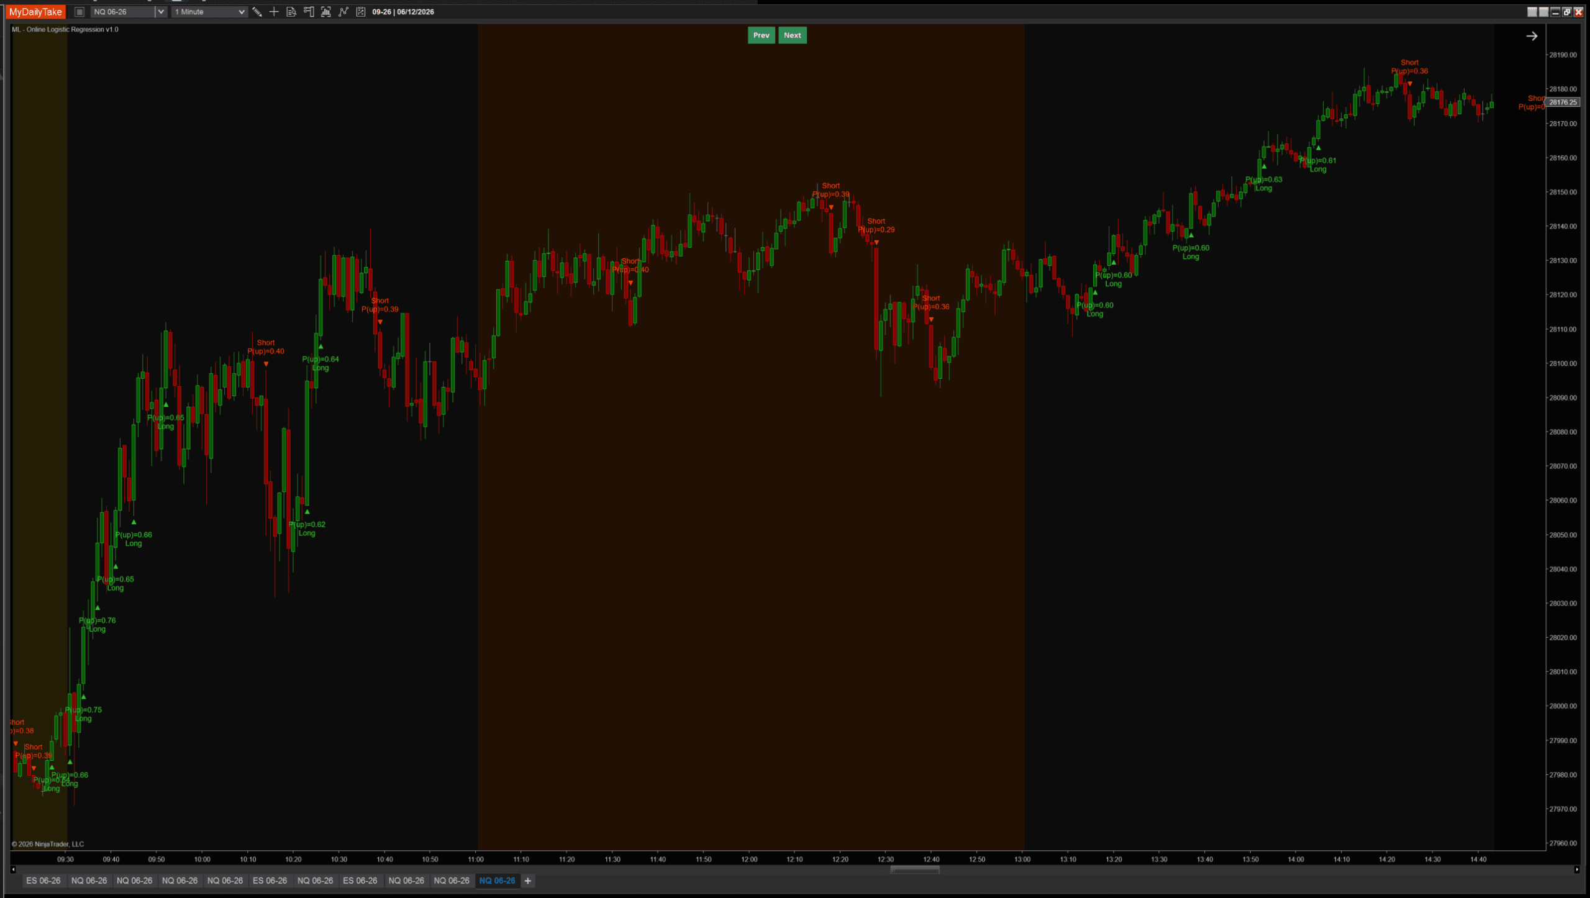Toggle the crosshair plus icon
The height and width of the screenshot is (898, 1590).
point(274,12)
